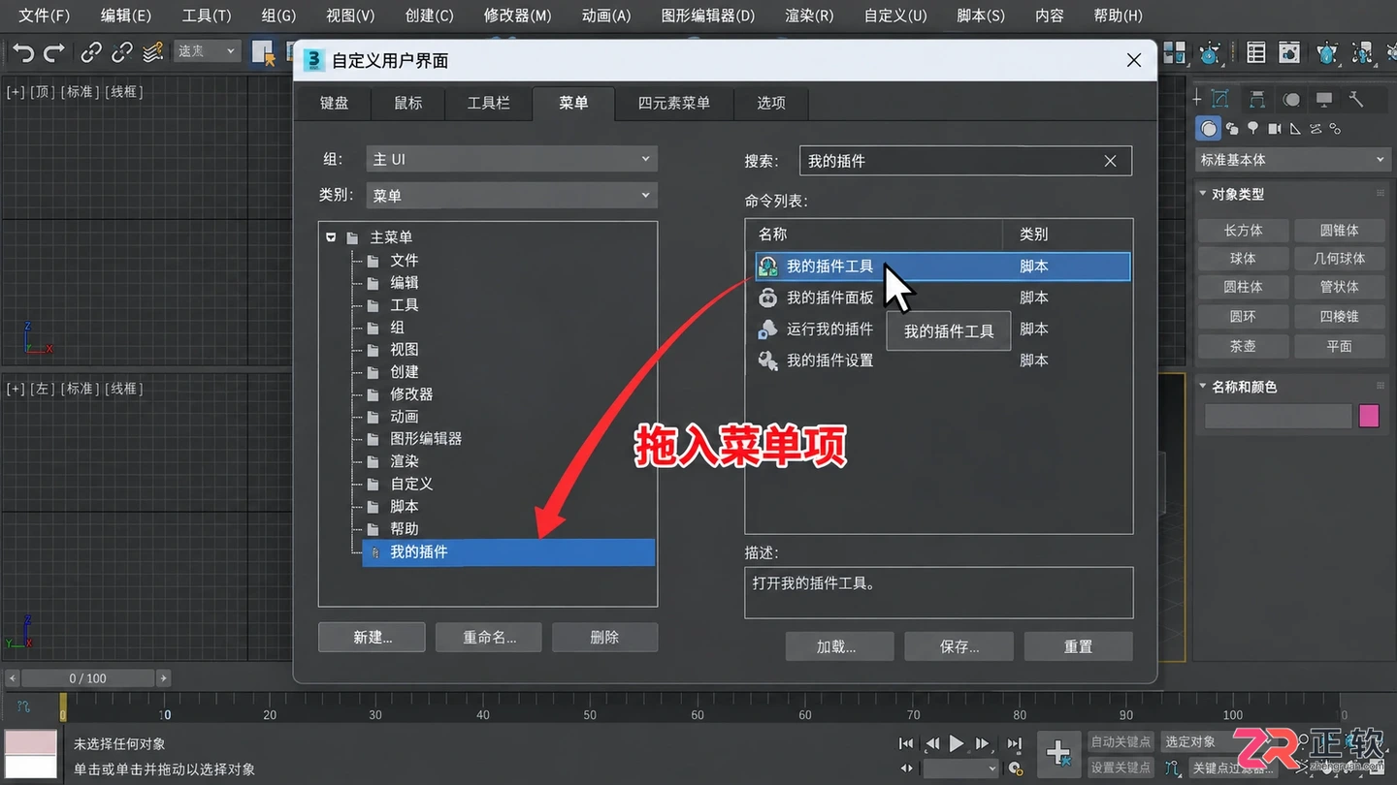
Task: Clear the search field with X
Action: pos(1110,161)
